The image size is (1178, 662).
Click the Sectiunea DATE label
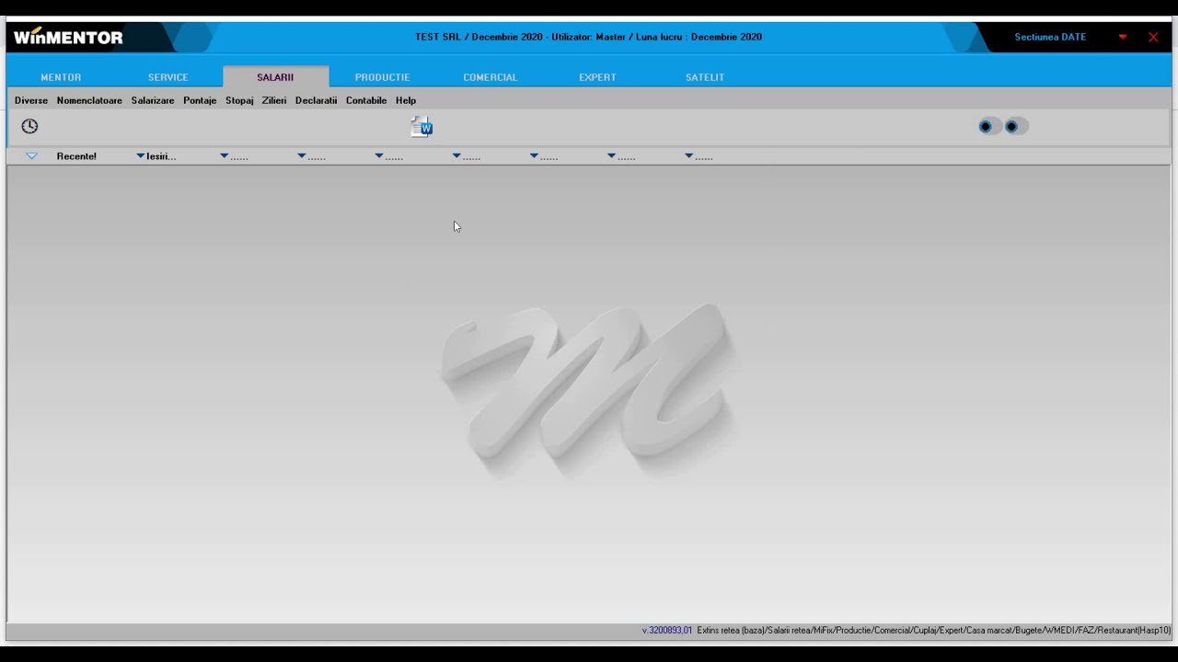[x=1050, y=37]
